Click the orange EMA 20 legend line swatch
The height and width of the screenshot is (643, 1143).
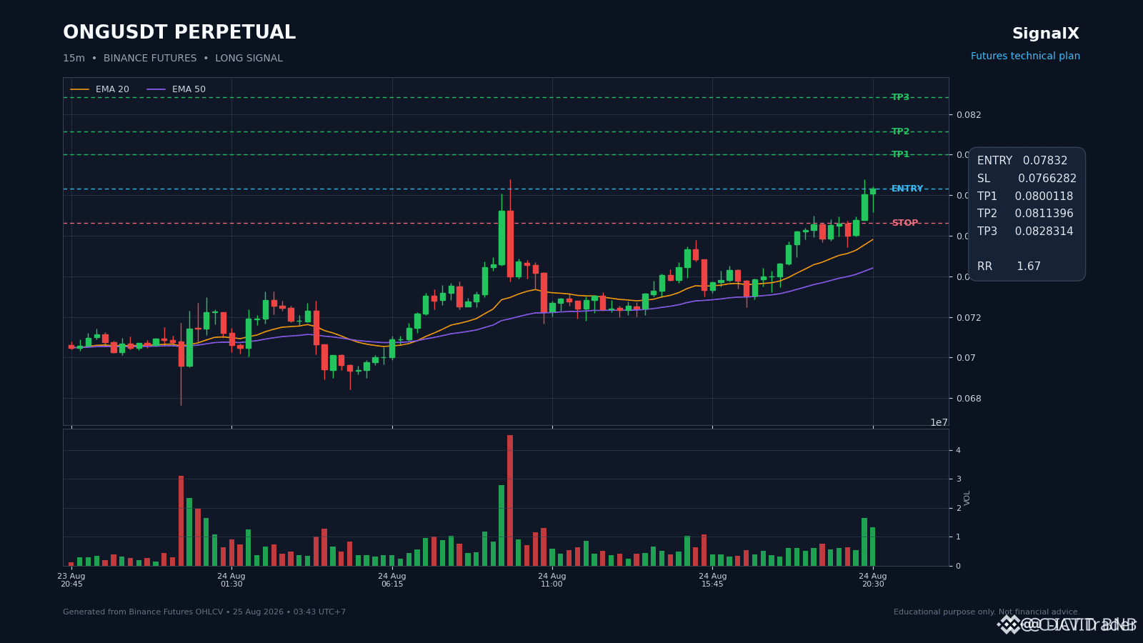(x=80, y=90)
